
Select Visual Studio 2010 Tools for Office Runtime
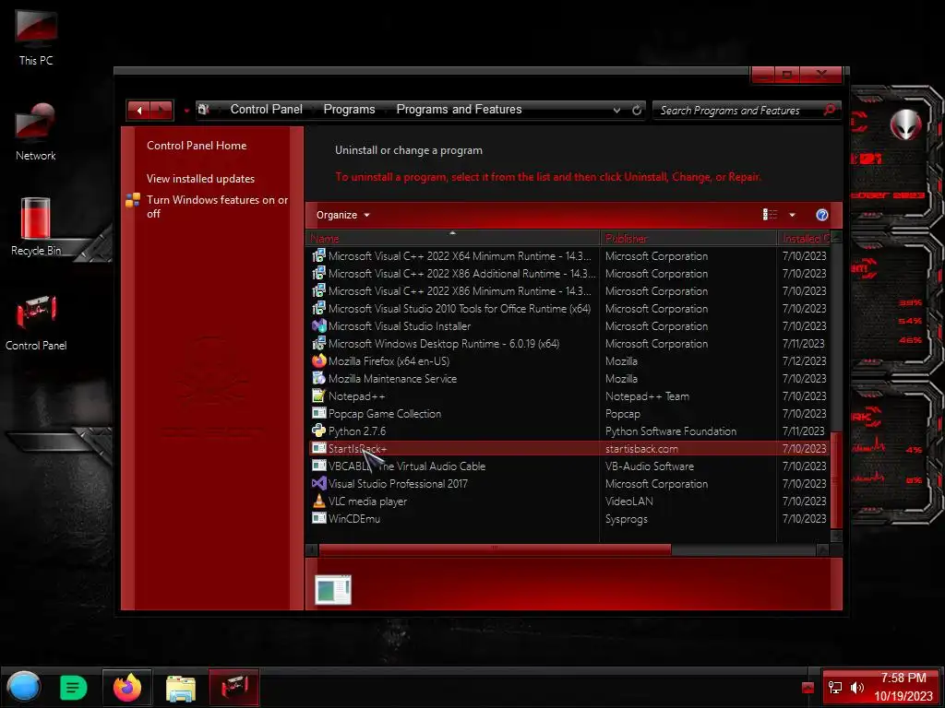[568, 308]
